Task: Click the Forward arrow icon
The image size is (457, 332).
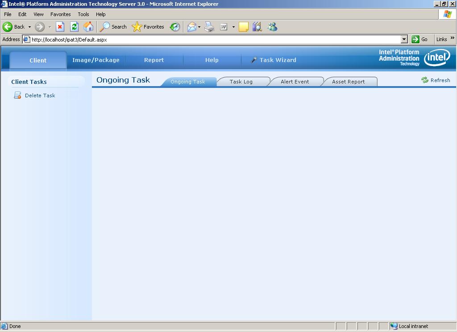Action: tap(40, 27)
